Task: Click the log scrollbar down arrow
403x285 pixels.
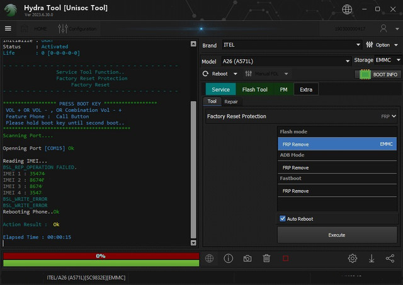Action: pos(193,243)
